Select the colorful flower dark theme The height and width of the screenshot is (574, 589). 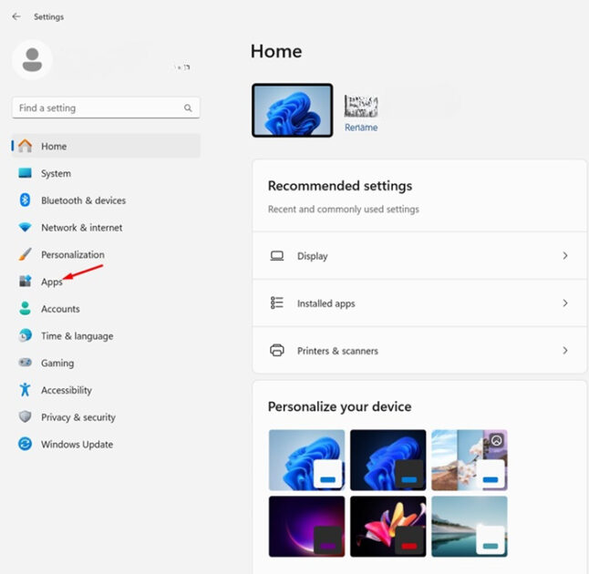388,527
